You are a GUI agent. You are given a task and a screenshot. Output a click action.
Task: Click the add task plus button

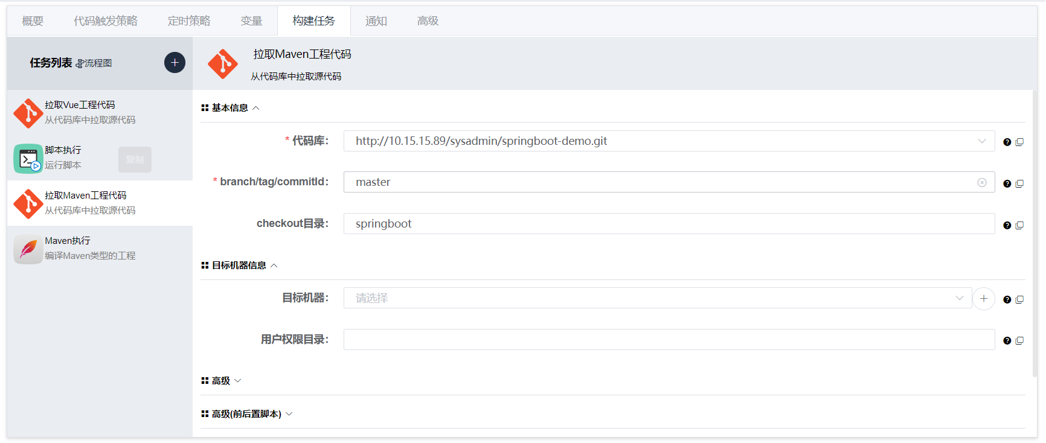pyautogui.click(x=175, y=63)
